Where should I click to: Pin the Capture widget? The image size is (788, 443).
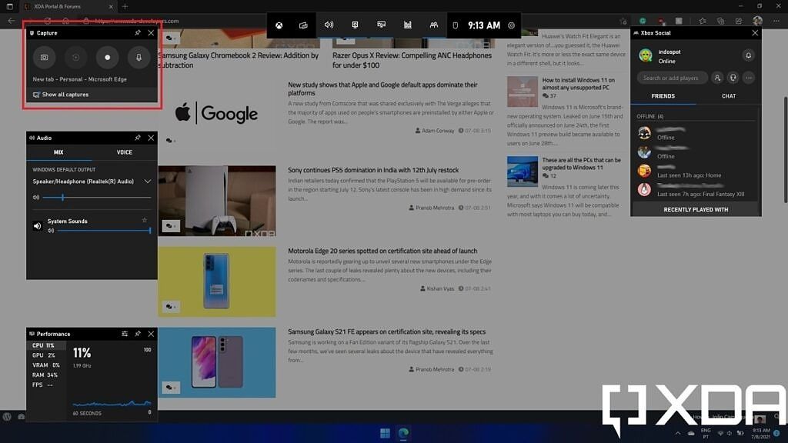coord(138,32)
